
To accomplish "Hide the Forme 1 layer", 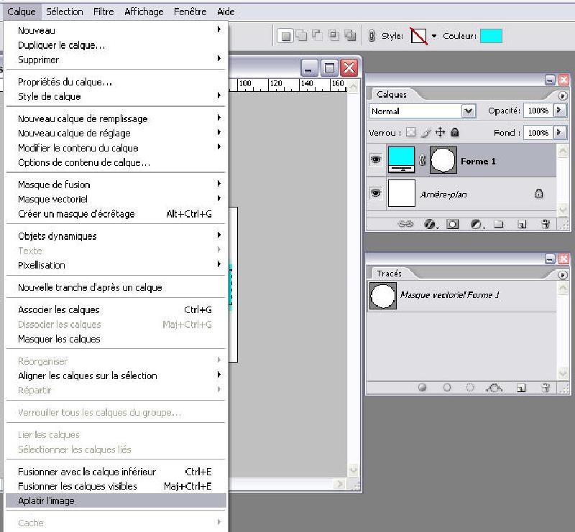I will pos(376,160).
